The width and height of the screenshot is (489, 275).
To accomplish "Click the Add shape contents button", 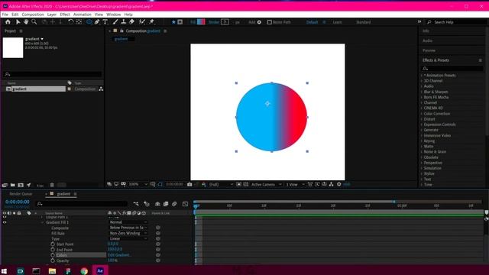I will [259, 22].
